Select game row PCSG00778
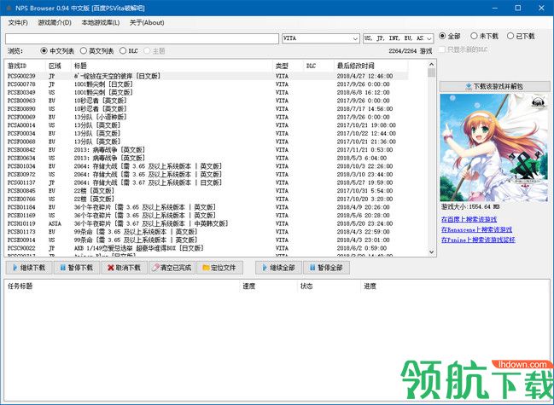Image resolution: width=554 pixels, height=405 pixels. (207, 84)
